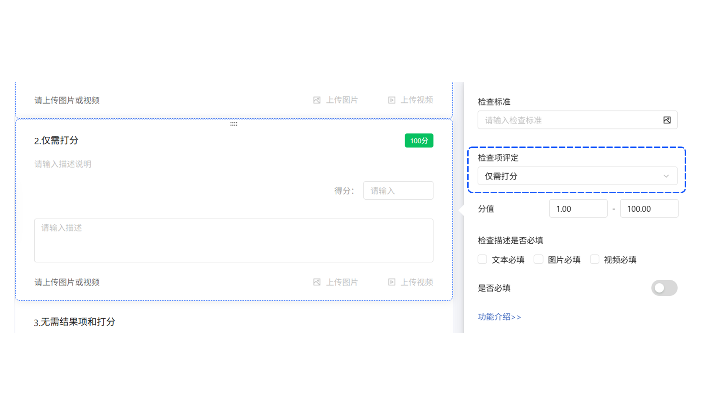Click the green 100分 score badge

point(418,140)
